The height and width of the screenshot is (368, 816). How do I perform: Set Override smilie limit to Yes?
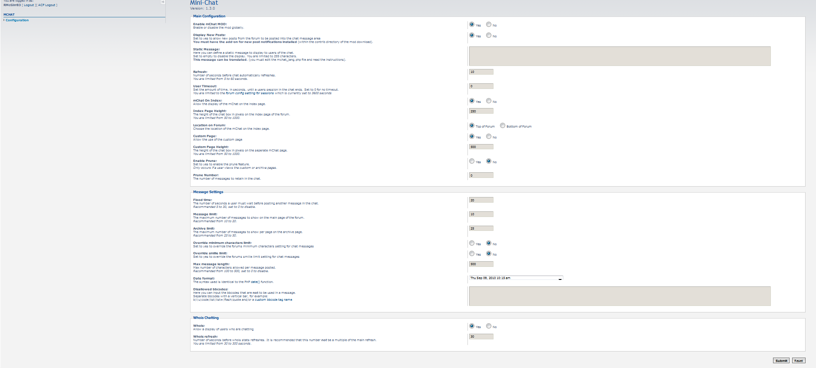pyautogui.click(x=472, y=254)
